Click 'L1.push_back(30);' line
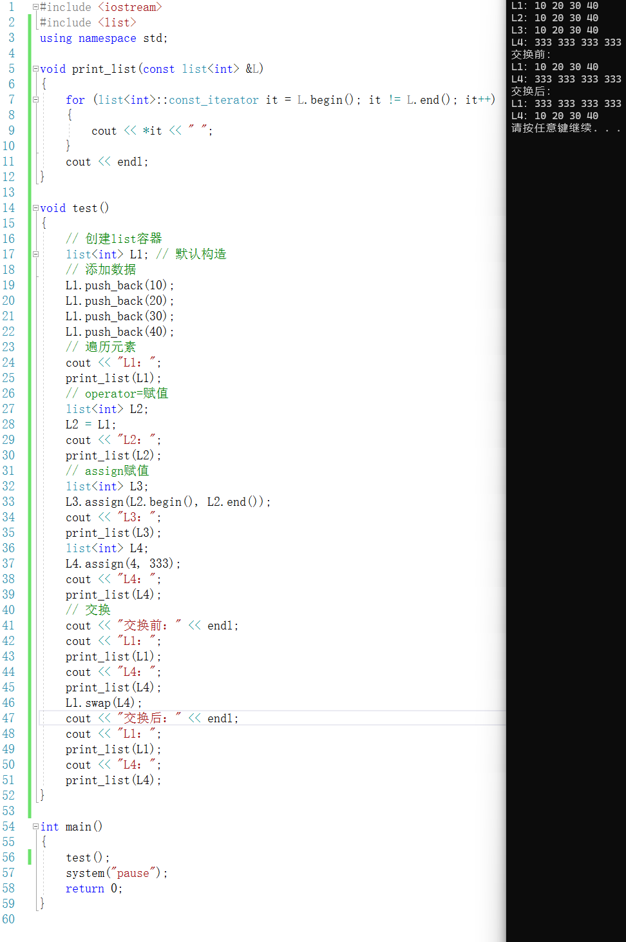626x942 pixels. [120, 316]
